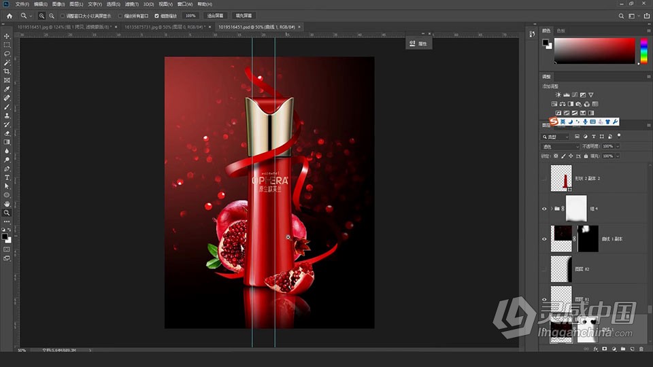Viewport: 653px width, 367px height.
Task: Select the Eraser tool
Action: point(7,133)
